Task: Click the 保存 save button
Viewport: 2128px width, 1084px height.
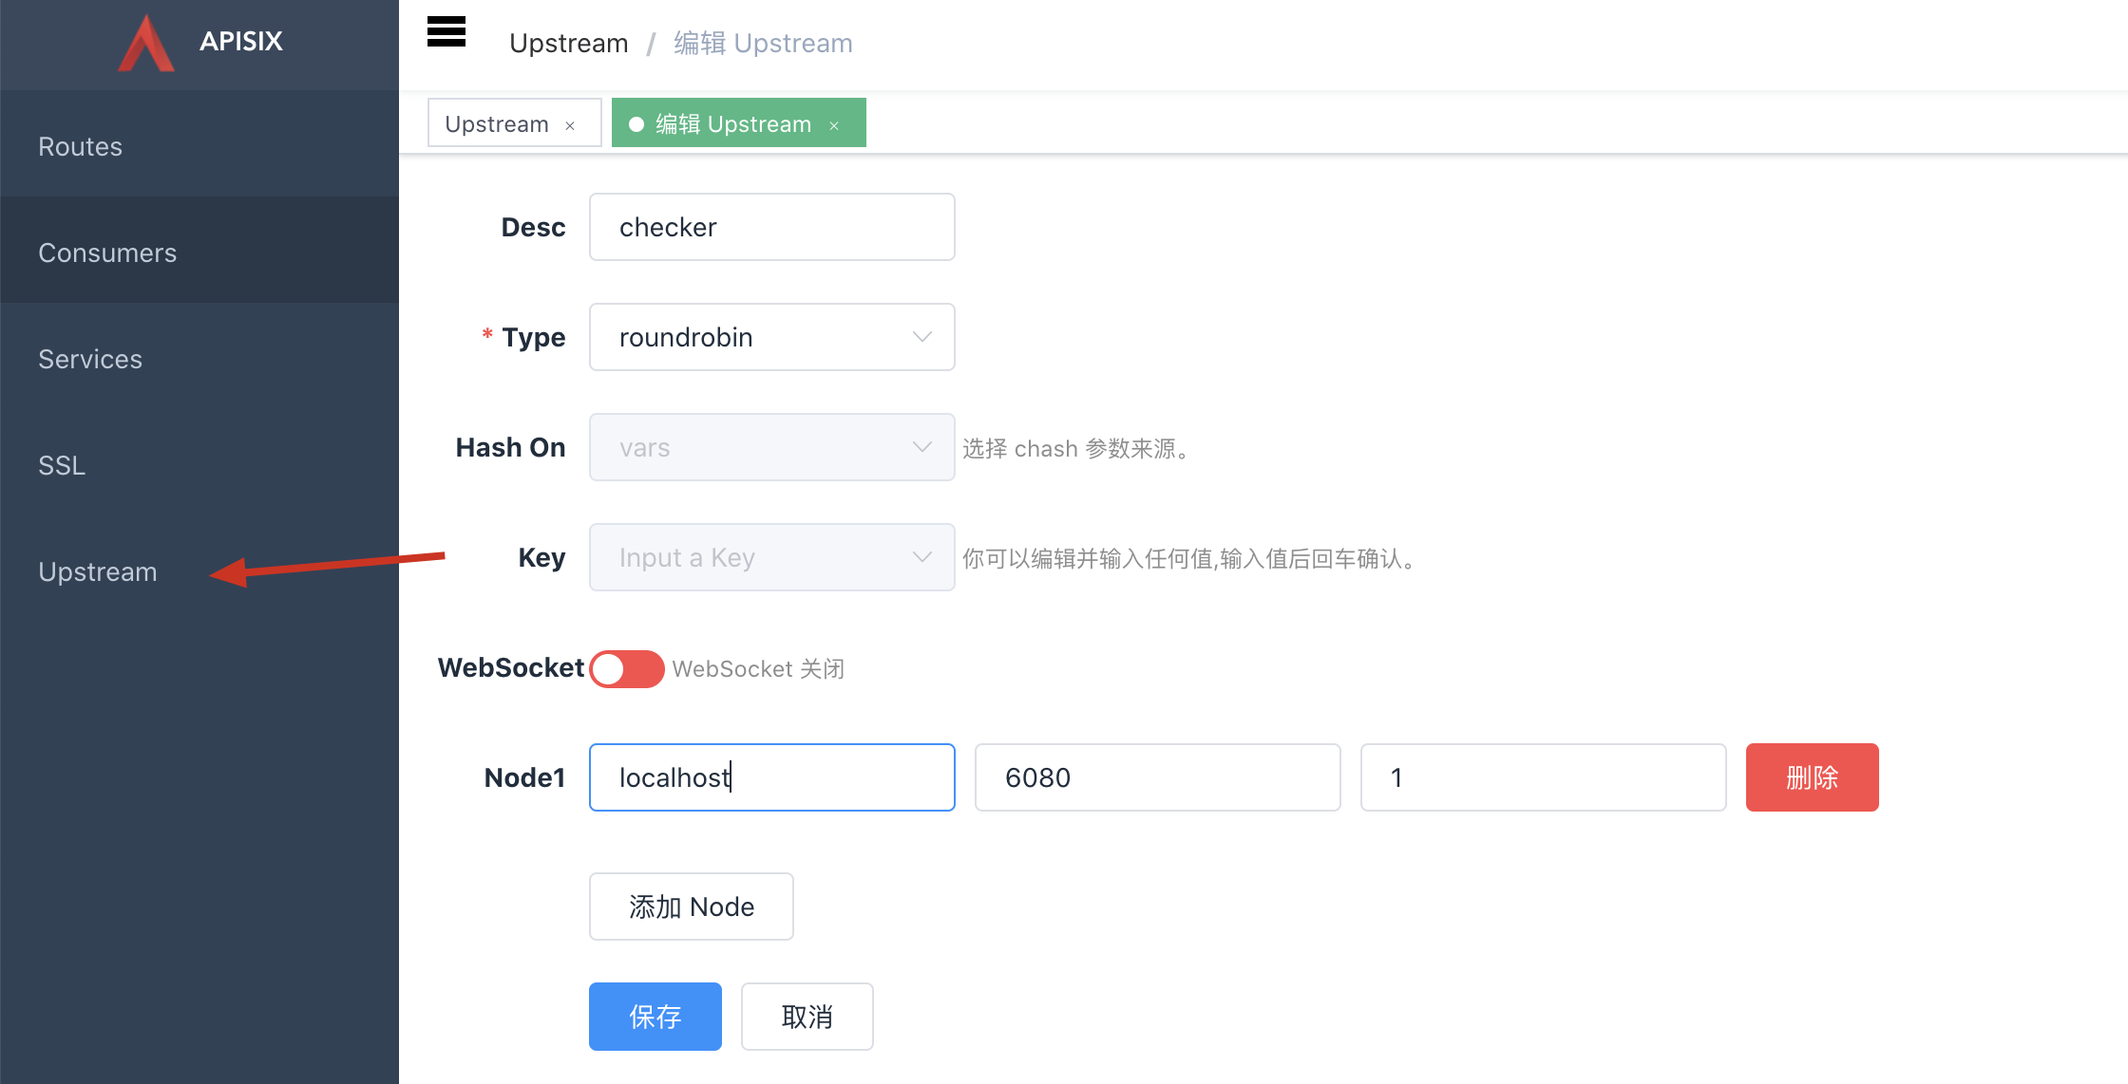Action: (x=655, y=1016)
